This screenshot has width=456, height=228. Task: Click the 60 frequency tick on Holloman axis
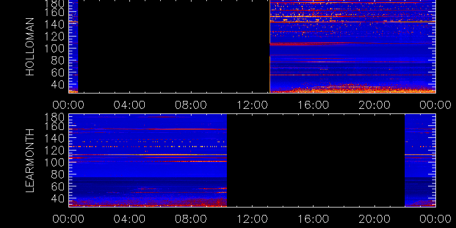point(58,73)
